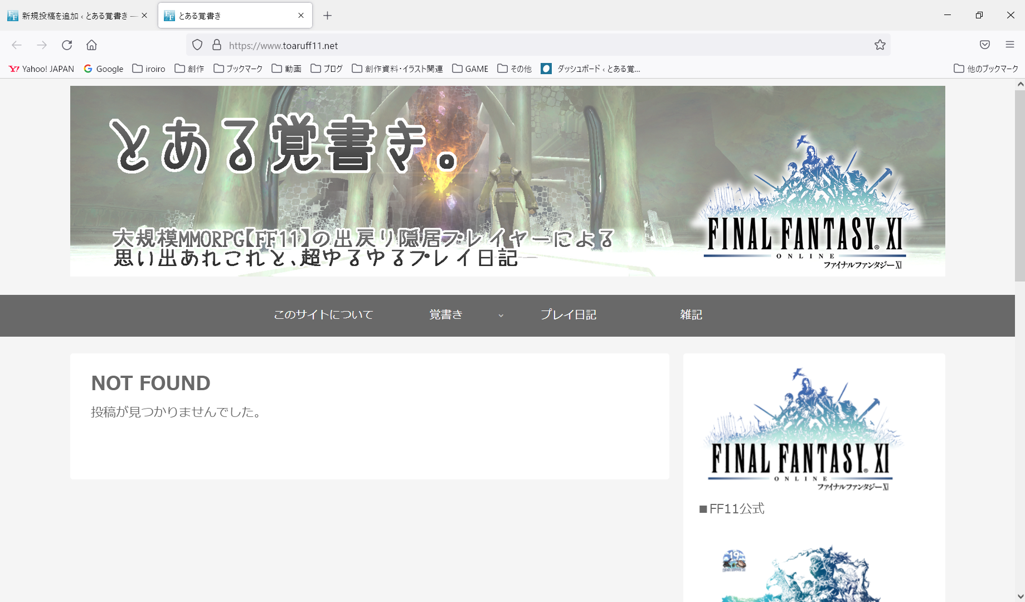Viewport: 1025px width, 602px height.
Task: Open the Pocket save icon
Action: [x=985, y=45]
